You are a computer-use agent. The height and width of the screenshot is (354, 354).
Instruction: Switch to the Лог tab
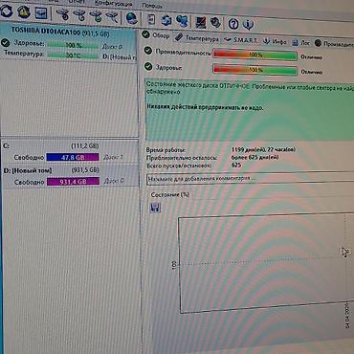(301, 42)
